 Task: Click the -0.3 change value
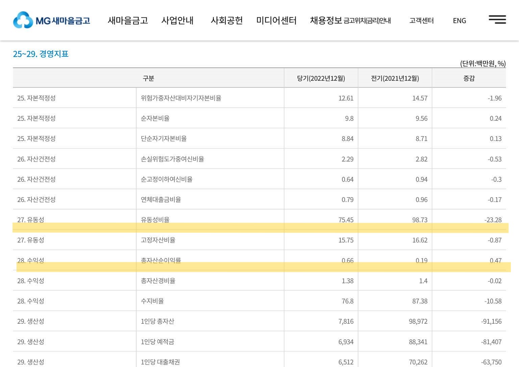click(x=496, y=179)
